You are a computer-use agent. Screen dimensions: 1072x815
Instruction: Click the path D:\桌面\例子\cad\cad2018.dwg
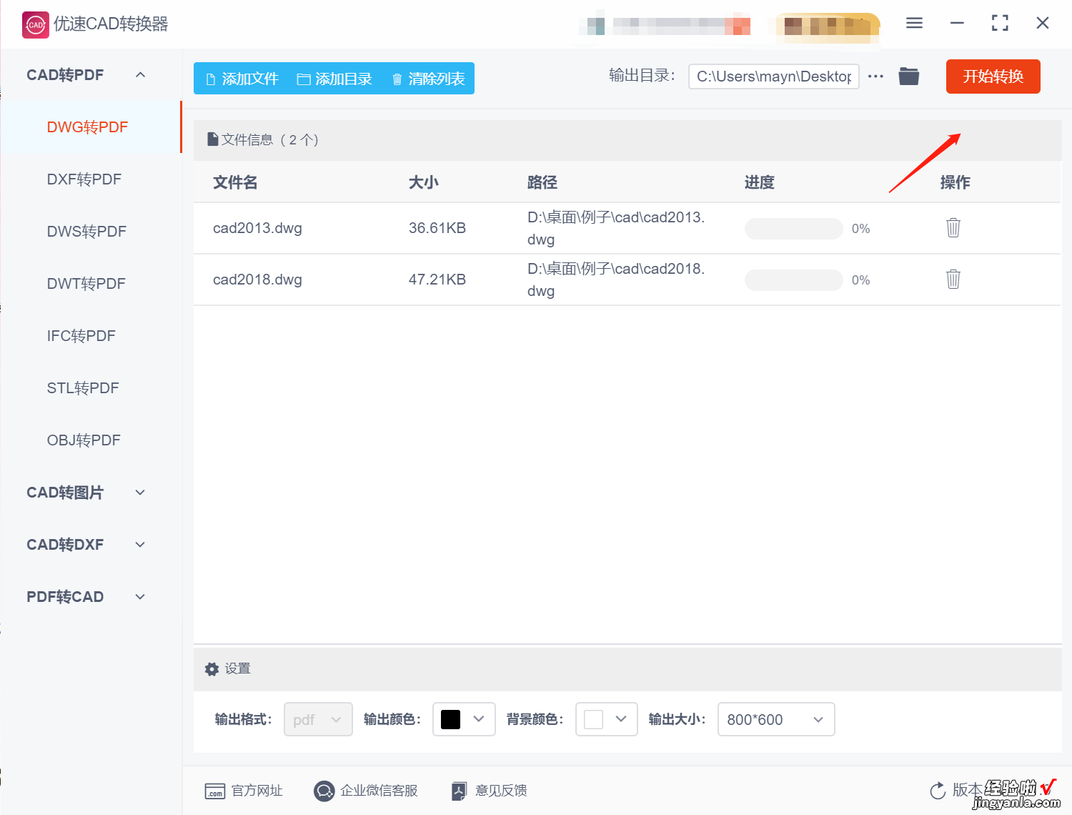[x=616, y=280]
